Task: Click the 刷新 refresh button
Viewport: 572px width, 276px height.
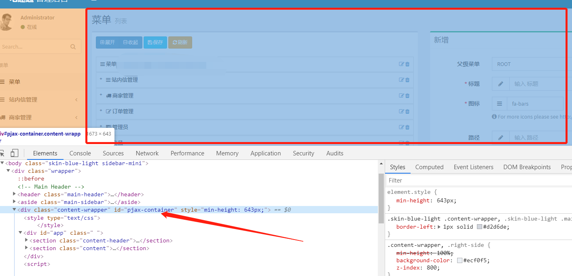Action: (x=180, y=42)
